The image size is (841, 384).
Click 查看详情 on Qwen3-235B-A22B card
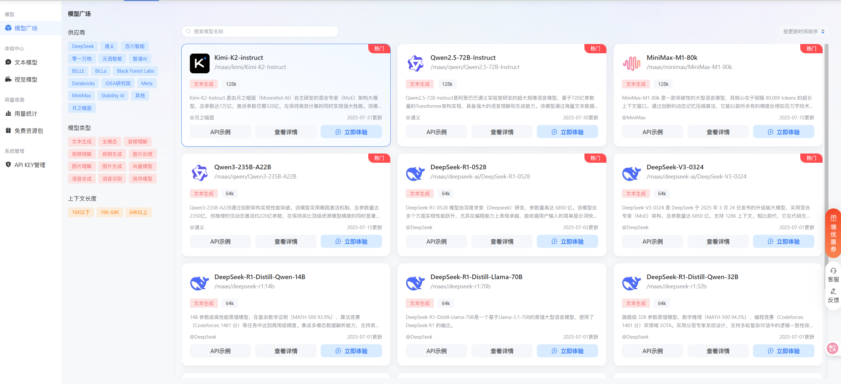tap(286, 241)
